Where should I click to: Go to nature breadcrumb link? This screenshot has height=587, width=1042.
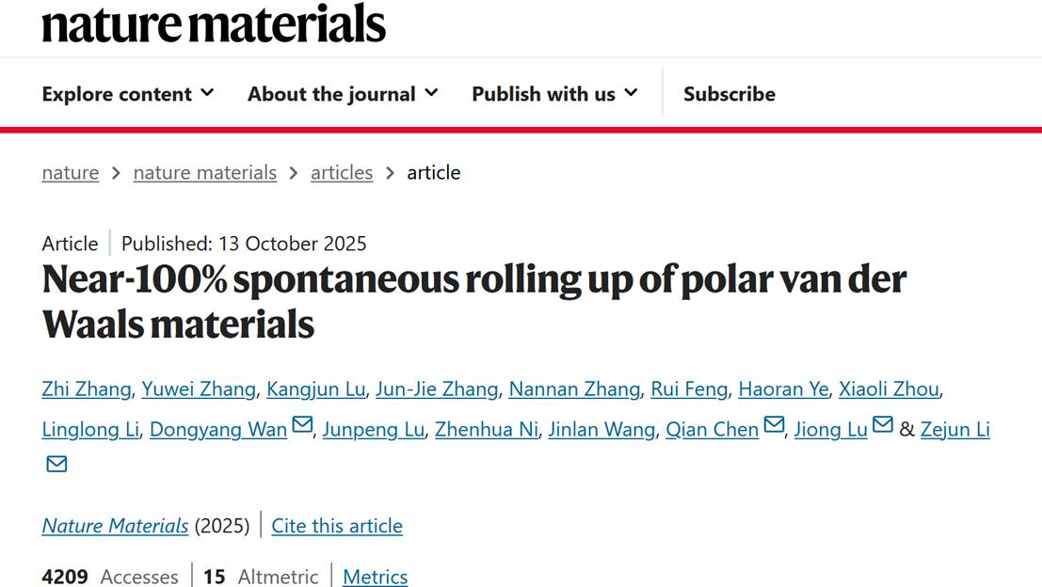pos(71,173)
